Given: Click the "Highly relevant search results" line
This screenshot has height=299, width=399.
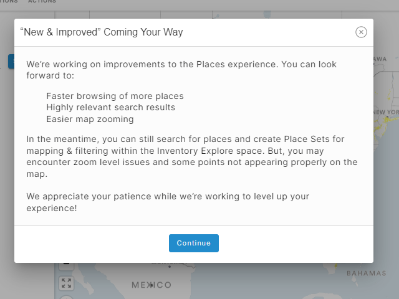Looking at the screenshot, I should pos(111,108).
